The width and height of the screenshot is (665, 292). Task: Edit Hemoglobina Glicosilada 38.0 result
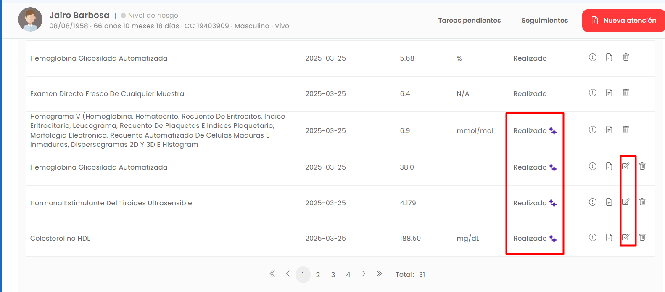point(626,166)
